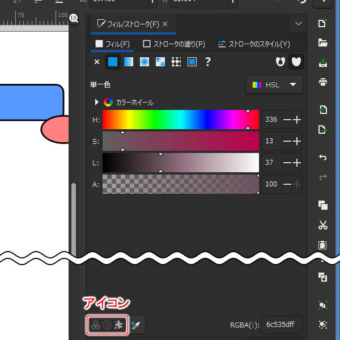340x340 pixels.
Task: Click the Save document icon
Action: pos(323,62)
